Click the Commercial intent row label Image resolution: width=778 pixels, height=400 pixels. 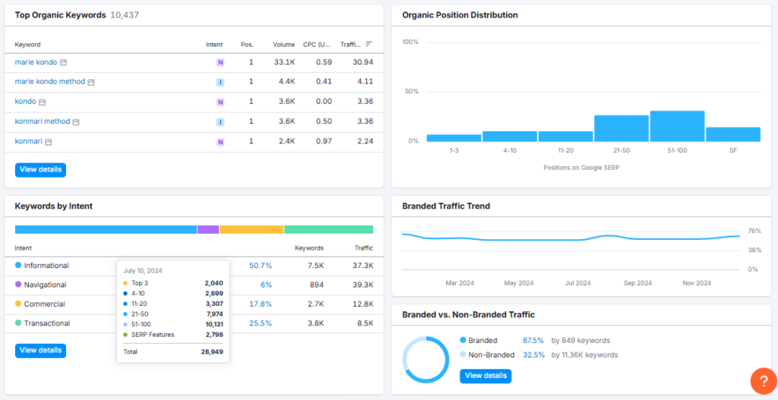[44, 304]
